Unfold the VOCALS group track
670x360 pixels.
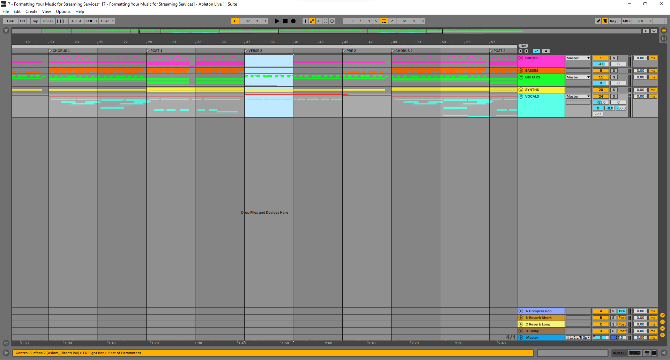[521, 97]
